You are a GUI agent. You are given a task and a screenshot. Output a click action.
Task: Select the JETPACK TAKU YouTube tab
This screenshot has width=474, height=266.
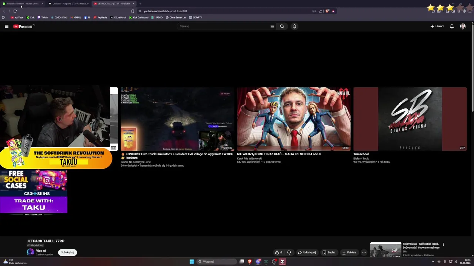[114, 4]
